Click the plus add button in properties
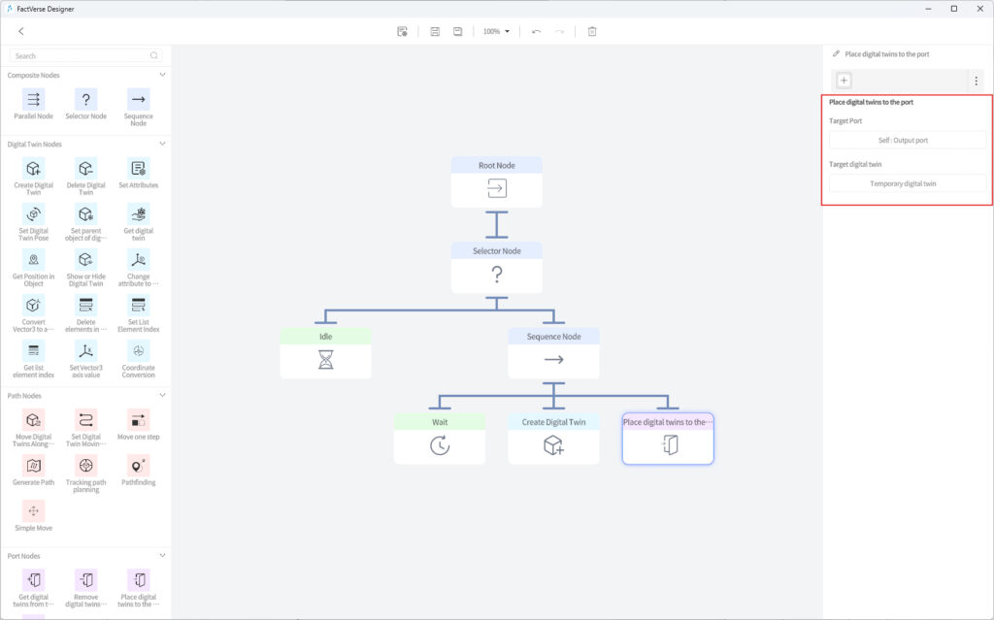 [844, 81]
